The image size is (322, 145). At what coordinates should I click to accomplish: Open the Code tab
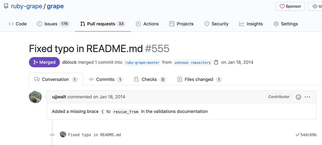[17, 24]
